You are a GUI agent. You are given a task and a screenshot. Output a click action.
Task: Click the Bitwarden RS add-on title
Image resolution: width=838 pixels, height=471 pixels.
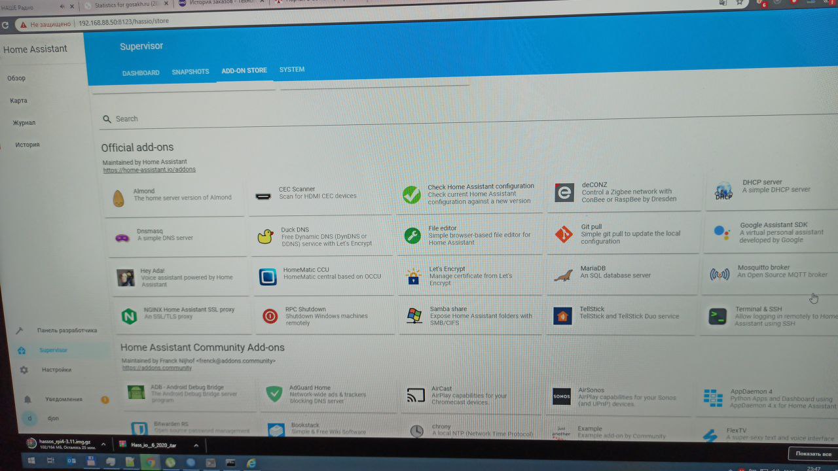(x=171, y=424)
